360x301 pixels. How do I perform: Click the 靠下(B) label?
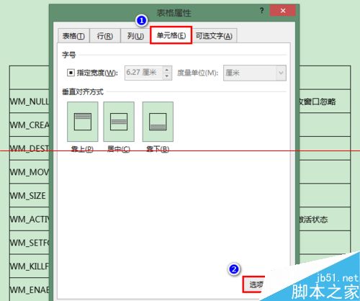158,149
